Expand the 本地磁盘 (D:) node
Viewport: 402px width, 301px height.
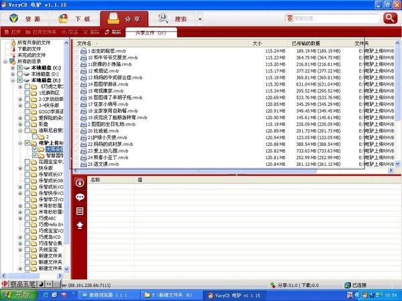pos(13,74)
